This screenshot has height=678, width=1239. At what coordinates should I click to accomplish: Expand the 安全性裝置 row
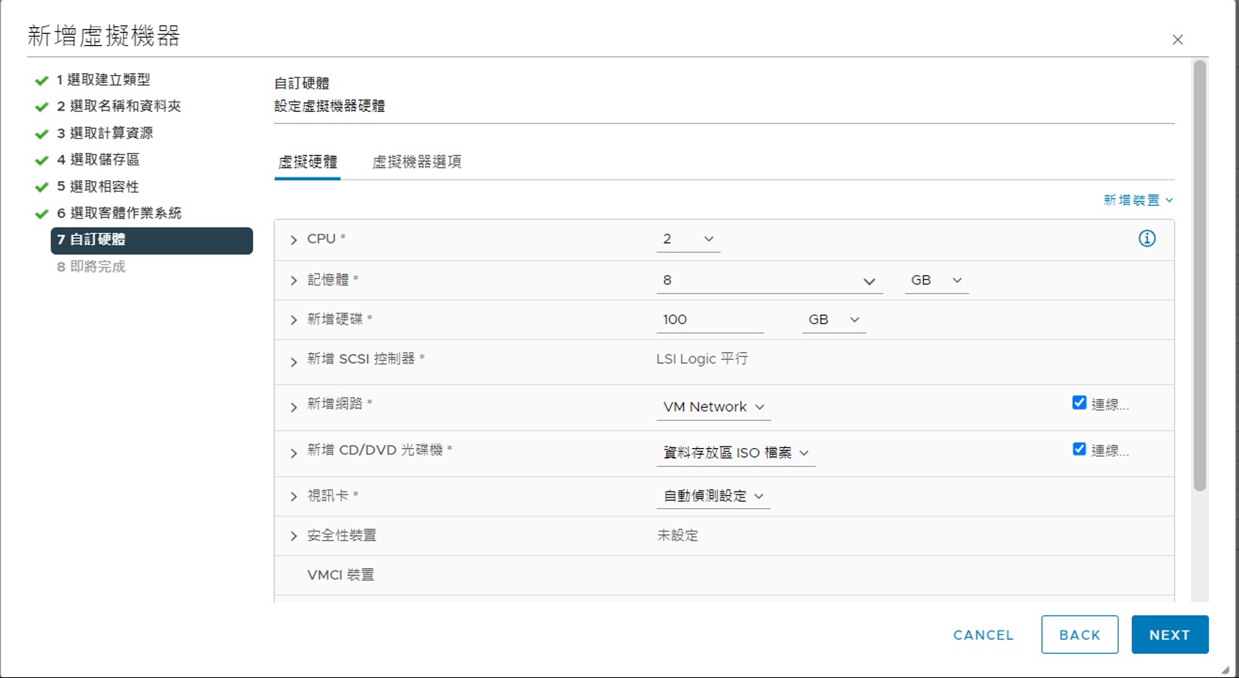click(x=294, y=536)
